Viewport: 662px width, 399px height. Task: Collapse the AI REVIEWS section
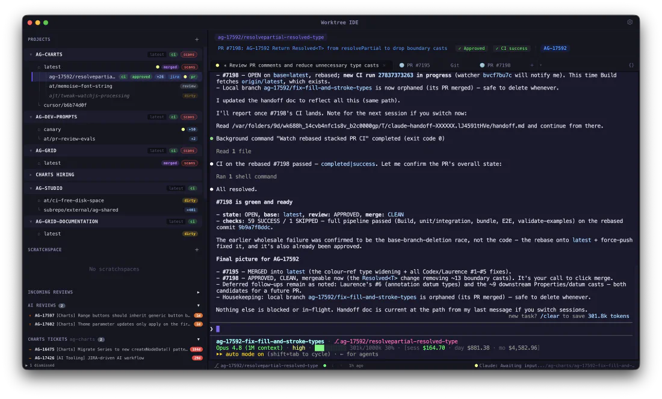(198, 305)
